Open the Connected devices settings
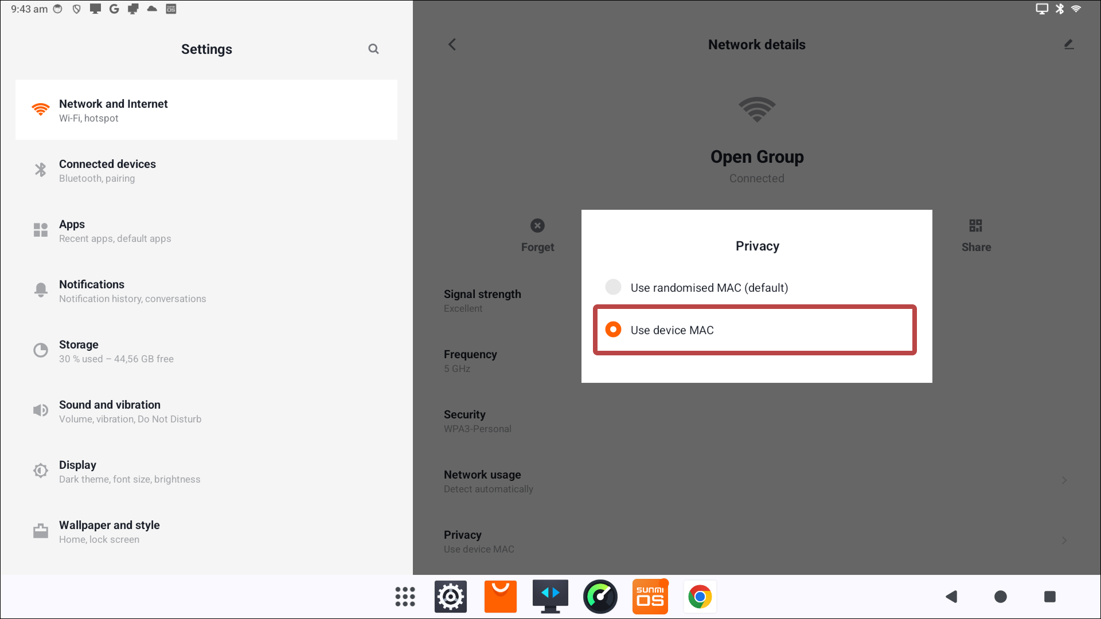Viewport: 1101px width, 619px height. [107, 171]
